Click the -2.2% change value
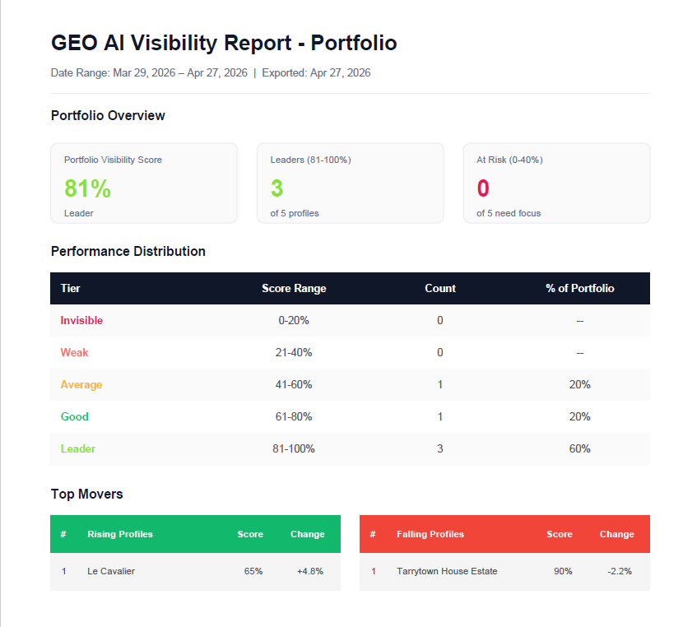 pyautogui.click(x=620, y=571)
